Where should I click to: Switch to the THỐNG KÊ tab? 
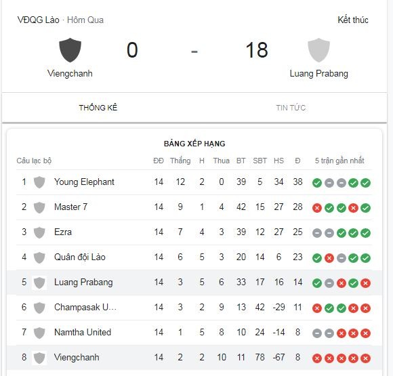click(98, 108)
